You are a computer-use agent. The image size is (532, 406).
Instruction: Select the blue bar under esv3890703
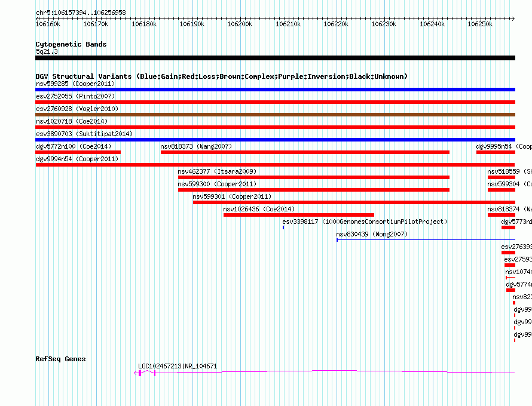[275, 140]
